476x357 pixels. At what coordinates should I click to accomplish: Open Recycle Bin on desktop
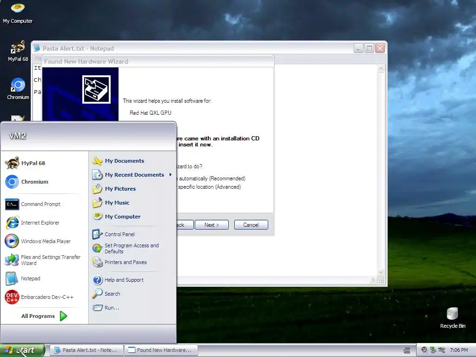tap(453, 318)
